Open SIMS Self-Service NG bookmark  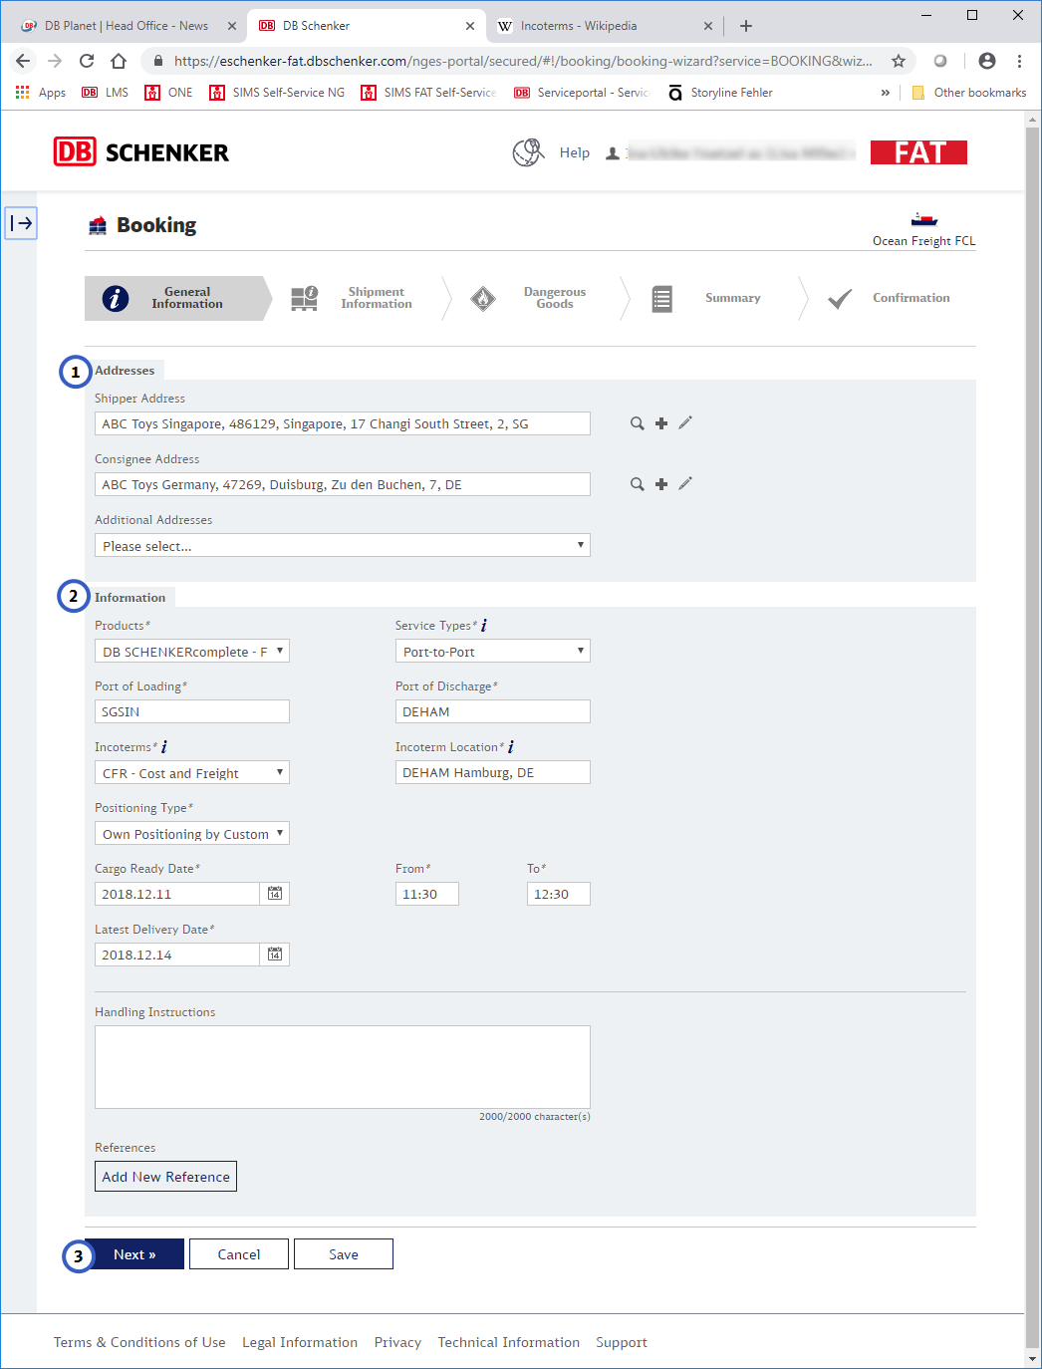pyautogui.click(x=277, y=93)
